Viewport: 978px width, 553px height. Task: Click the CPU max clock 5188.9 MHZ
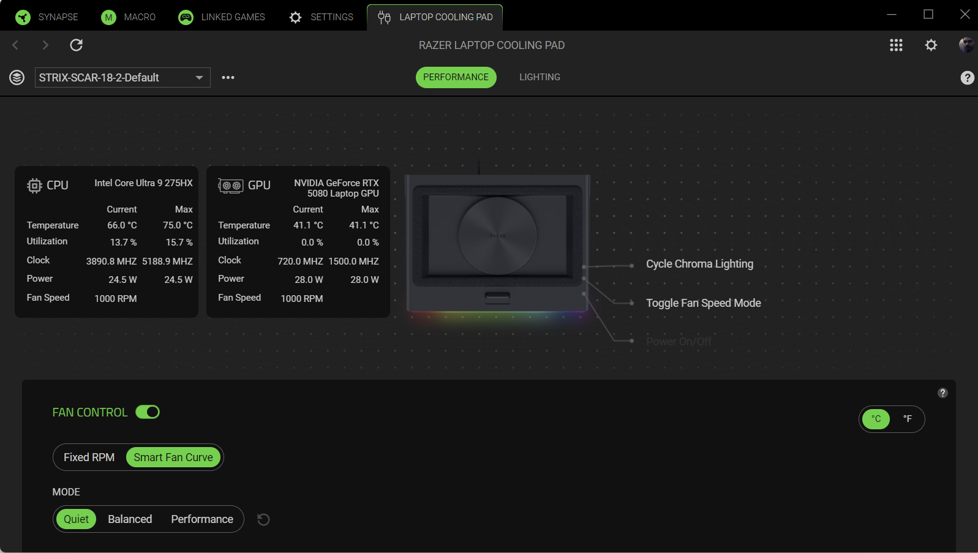(167, 261)
